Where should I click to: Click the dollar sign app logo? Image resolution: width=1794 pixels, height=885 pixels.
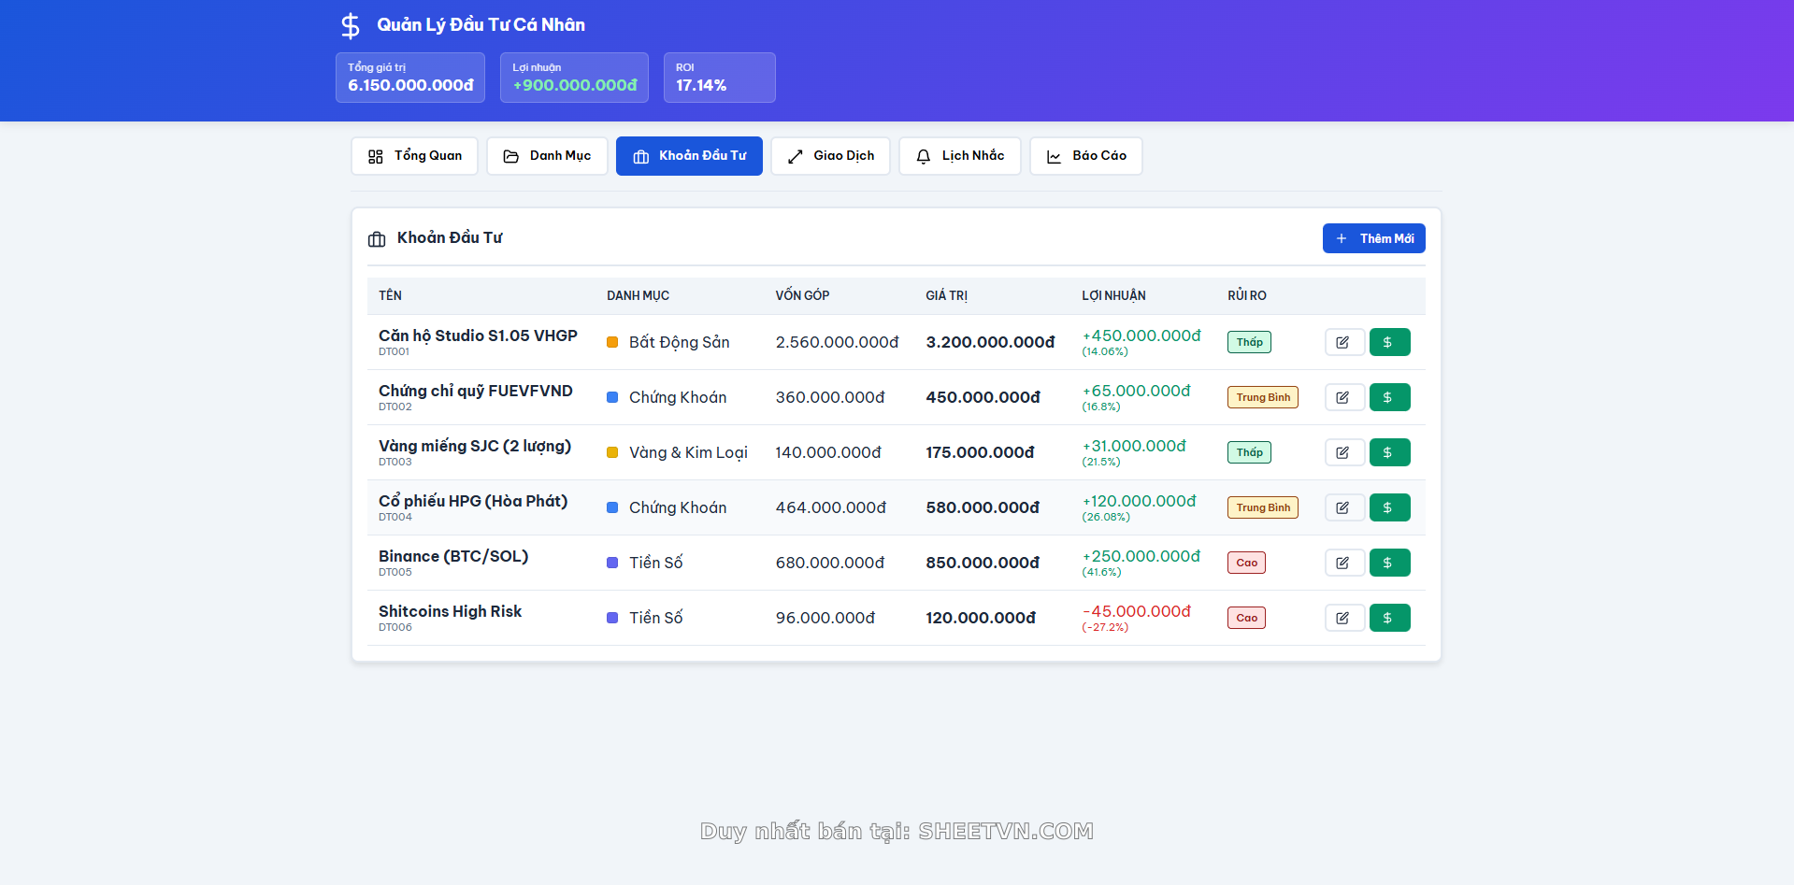pos(350,25)
